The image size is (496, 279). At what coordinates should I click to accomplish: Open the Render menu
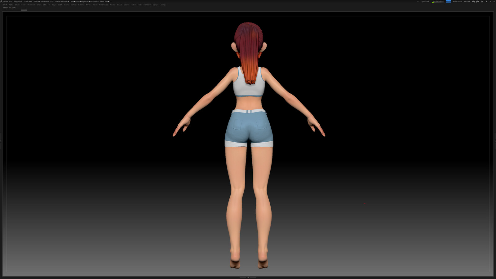[113, 5]
